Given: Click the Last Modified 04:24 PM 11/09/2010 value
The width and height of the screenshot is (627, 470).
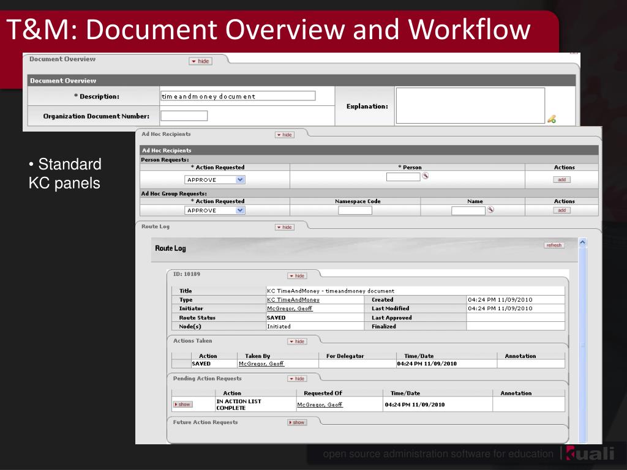Looking at the screenshot, I should 500,308.
